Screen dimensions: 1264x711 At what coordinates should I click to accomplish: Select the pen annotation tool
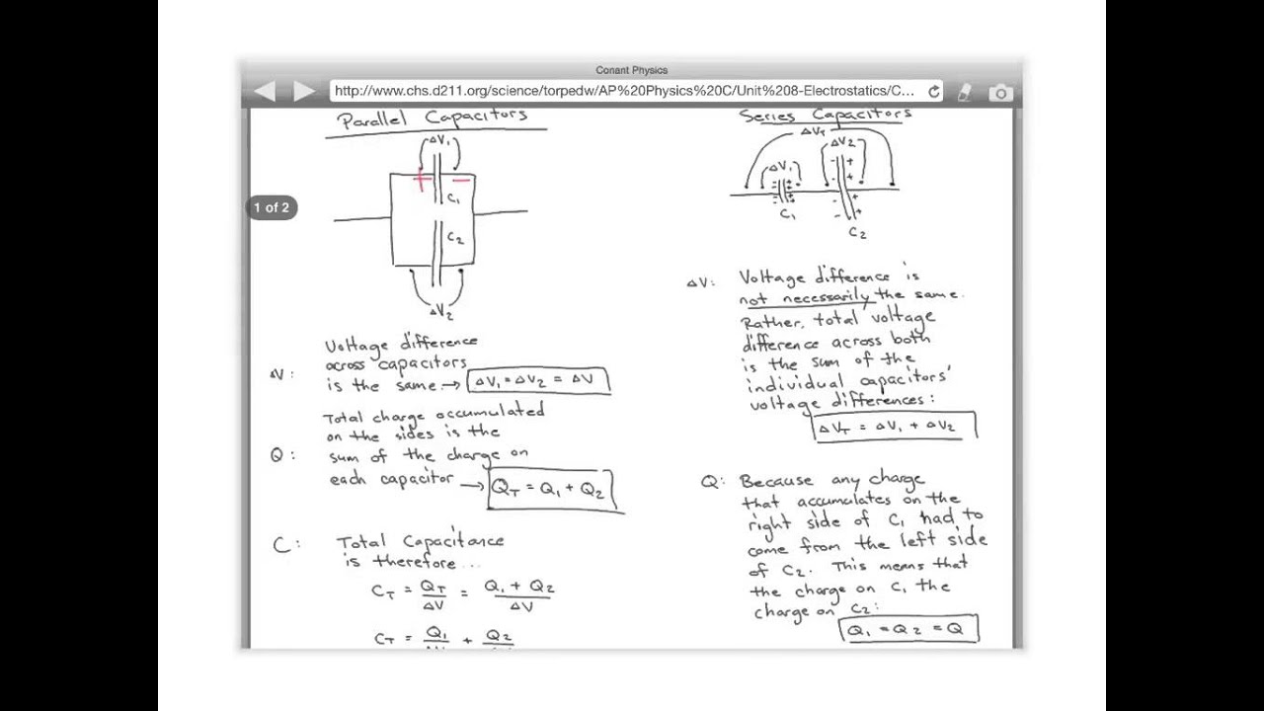(x=965, y=92)
